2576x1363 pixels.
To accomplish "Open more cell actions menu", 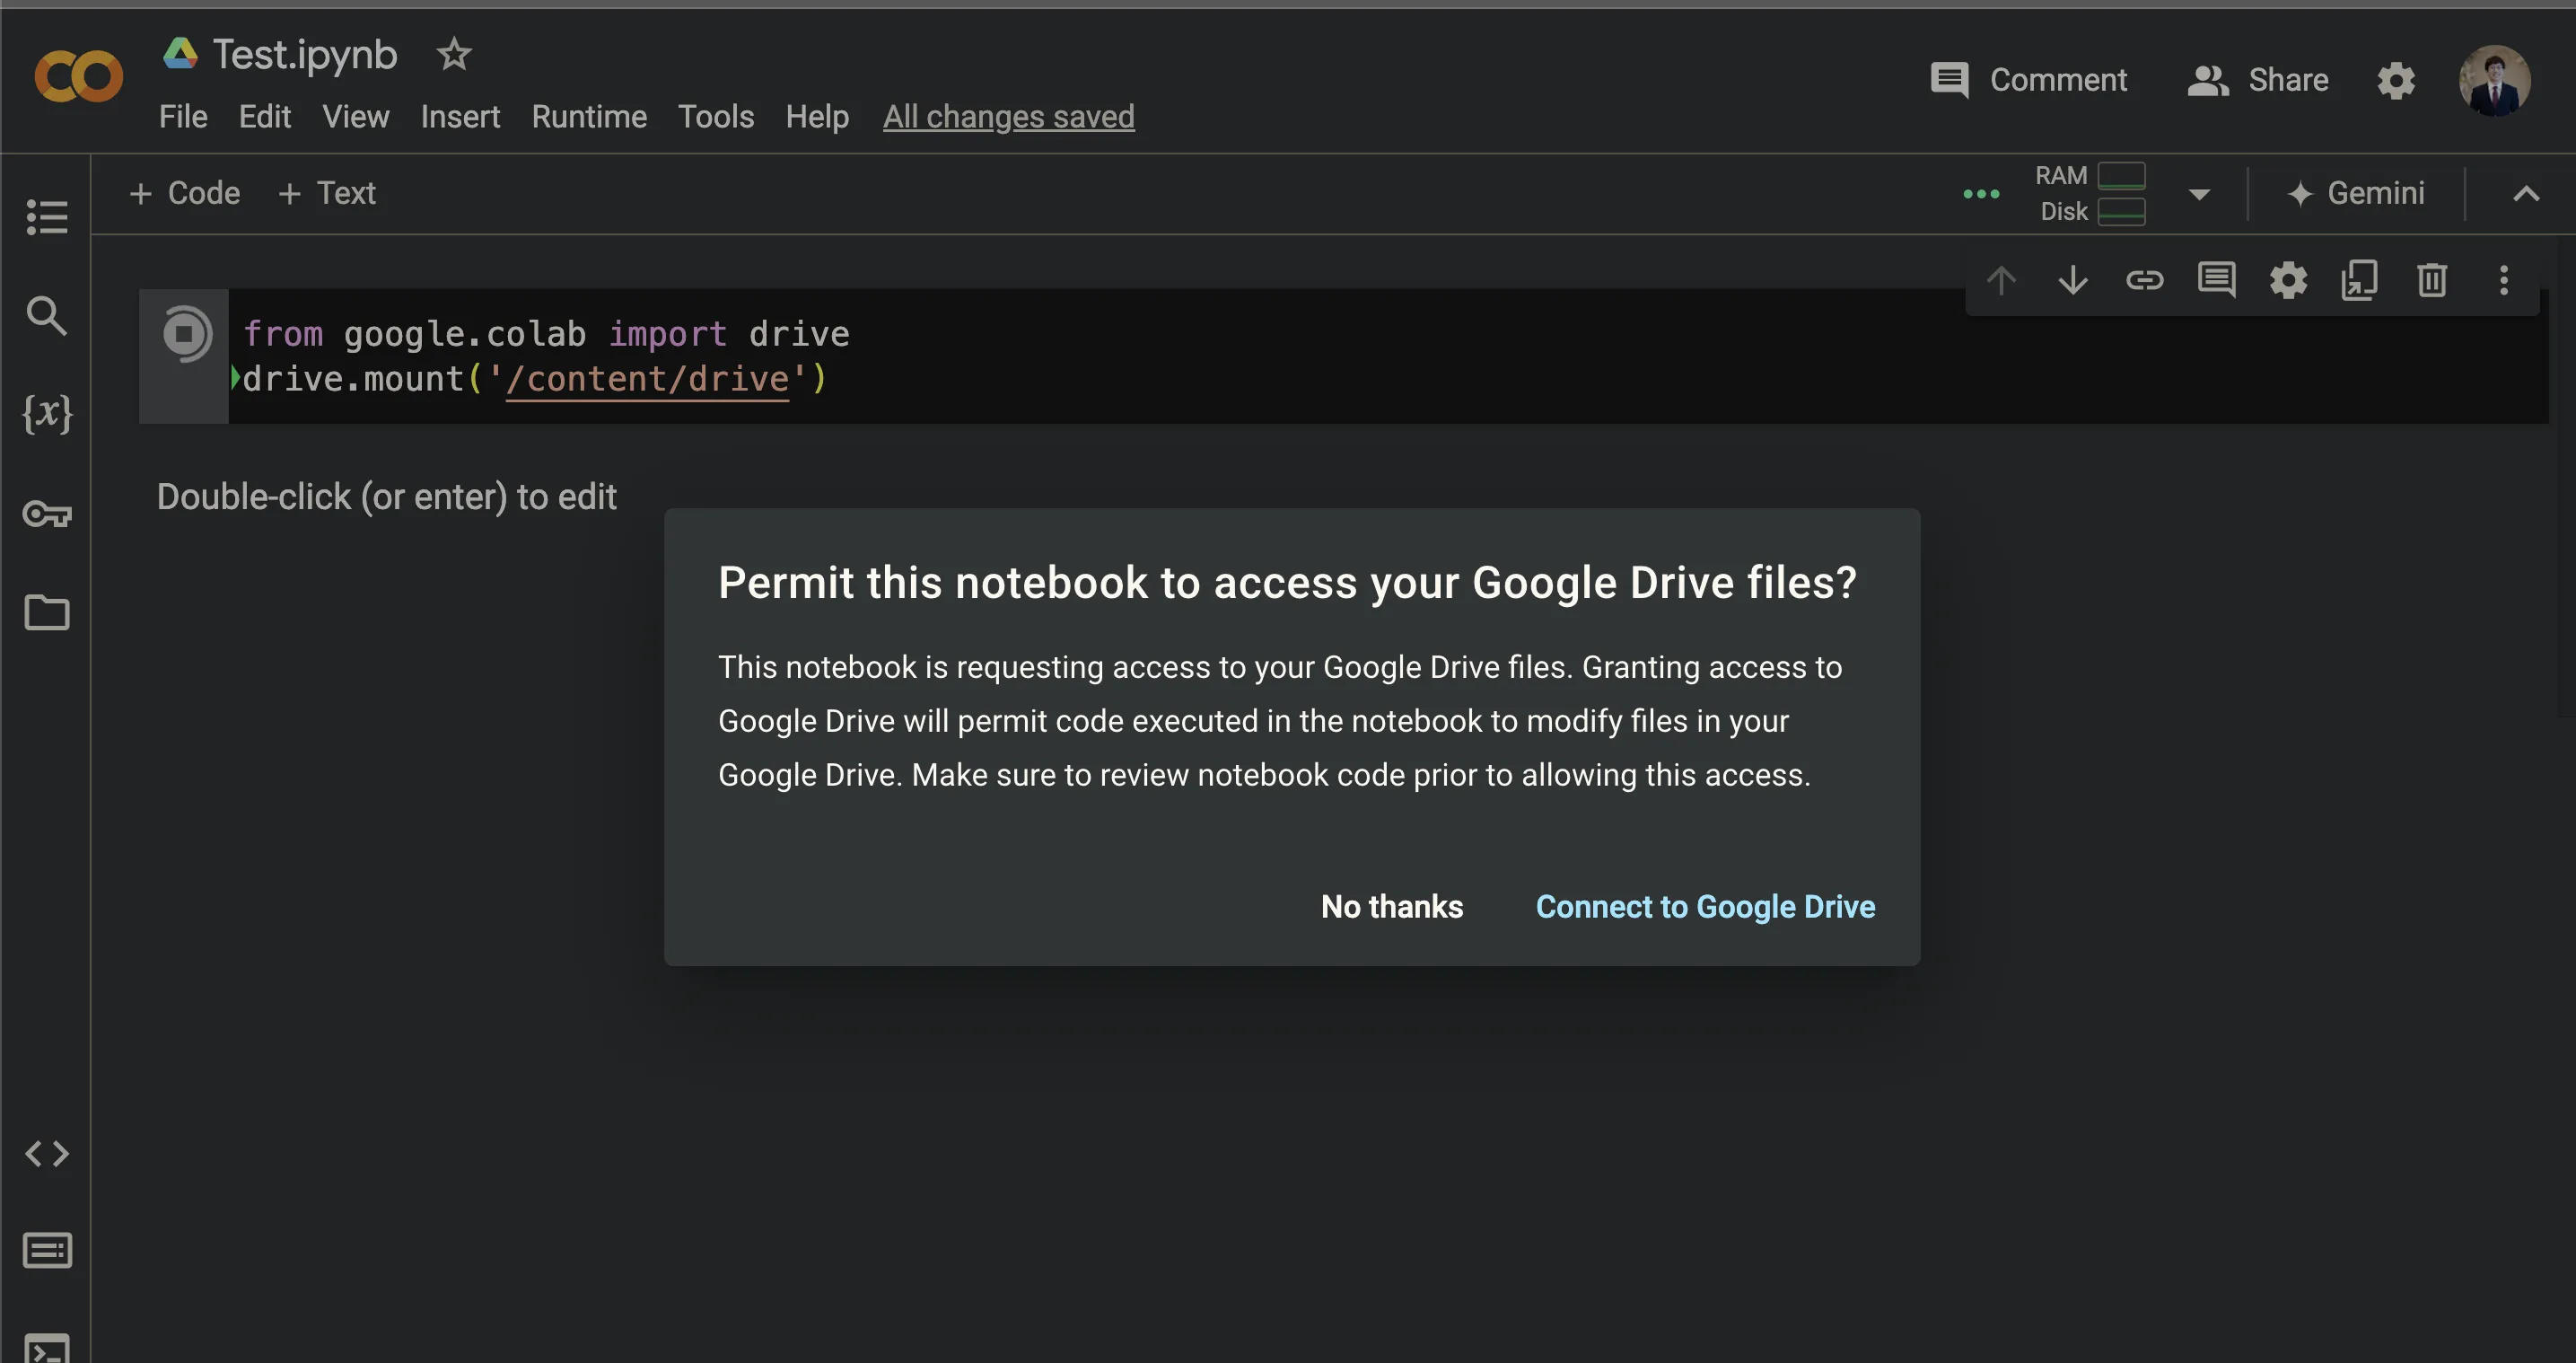I will click(x=2504, y=280).
